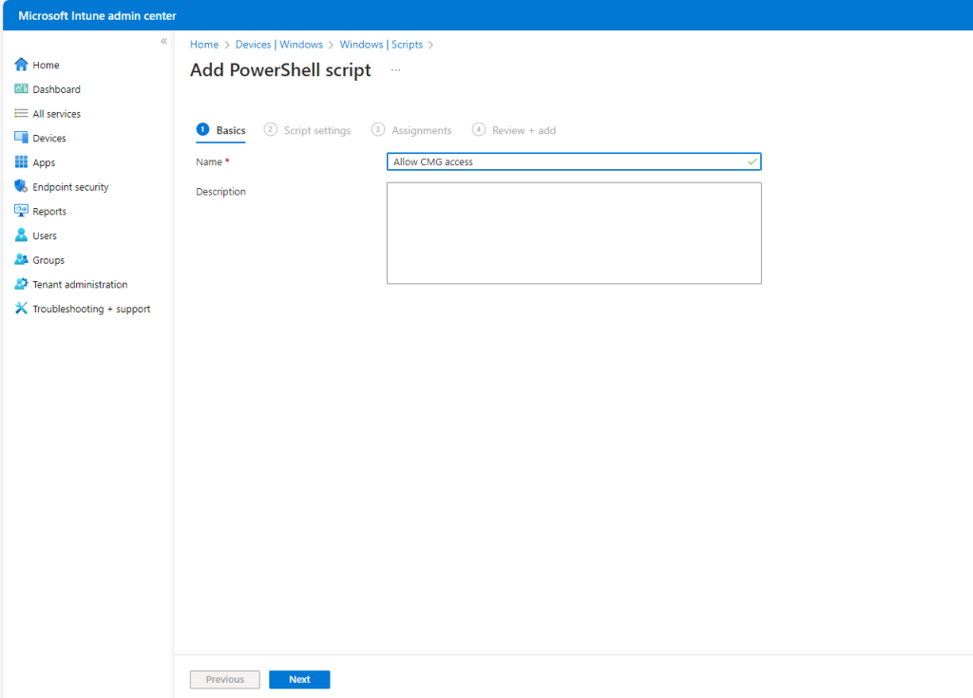973x698 pixels.
Task: Navigate to Windows | Scripts breadcrumb link
Action: pos(380,45)
